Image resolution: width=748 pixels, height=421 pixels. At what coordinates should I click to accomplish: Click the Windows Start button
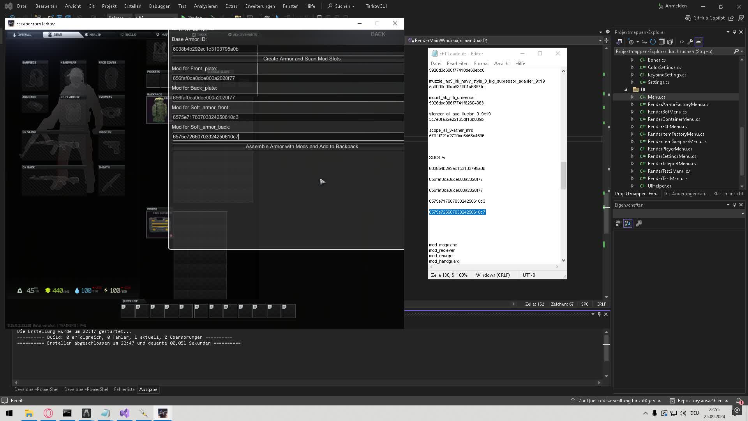(9, 413)
